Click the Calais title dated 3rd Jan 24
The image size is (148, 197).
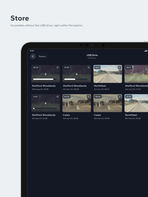coord(67,115)
